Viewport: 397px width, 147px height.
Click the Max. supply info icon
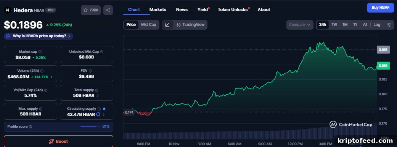pos(41,109)
